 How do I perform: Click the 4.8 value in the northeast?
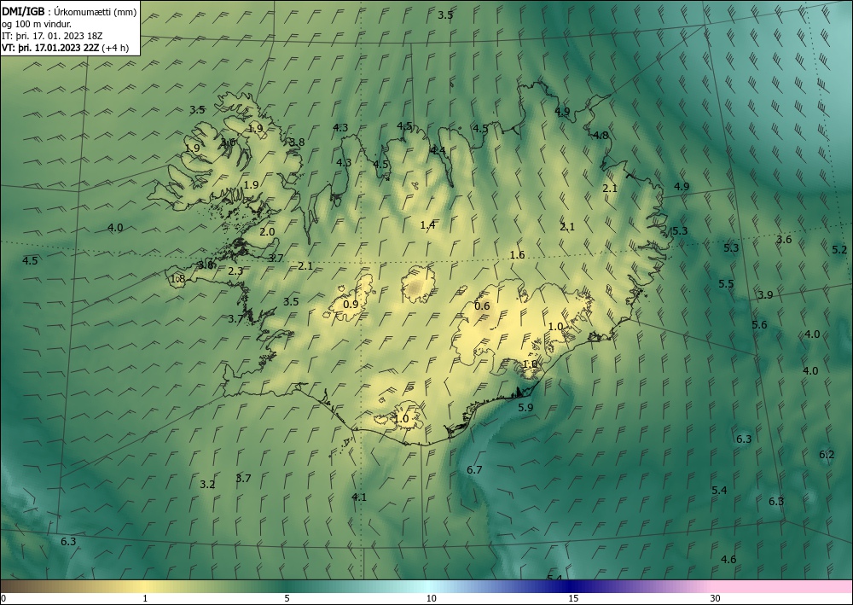tap(601, 136)
